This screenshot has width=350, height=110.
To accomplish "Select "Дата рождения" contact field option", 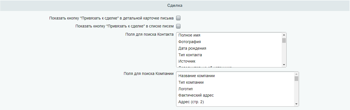I will (192, 48).
